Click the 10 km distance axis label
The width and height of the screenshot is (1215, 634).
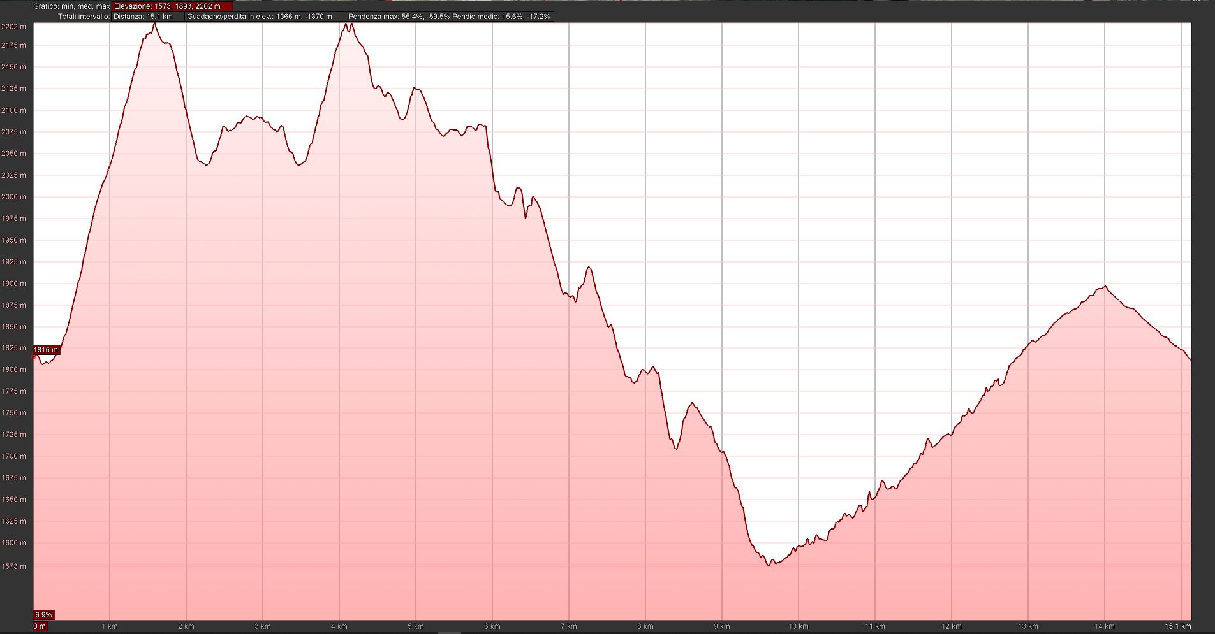pos(798,626)
